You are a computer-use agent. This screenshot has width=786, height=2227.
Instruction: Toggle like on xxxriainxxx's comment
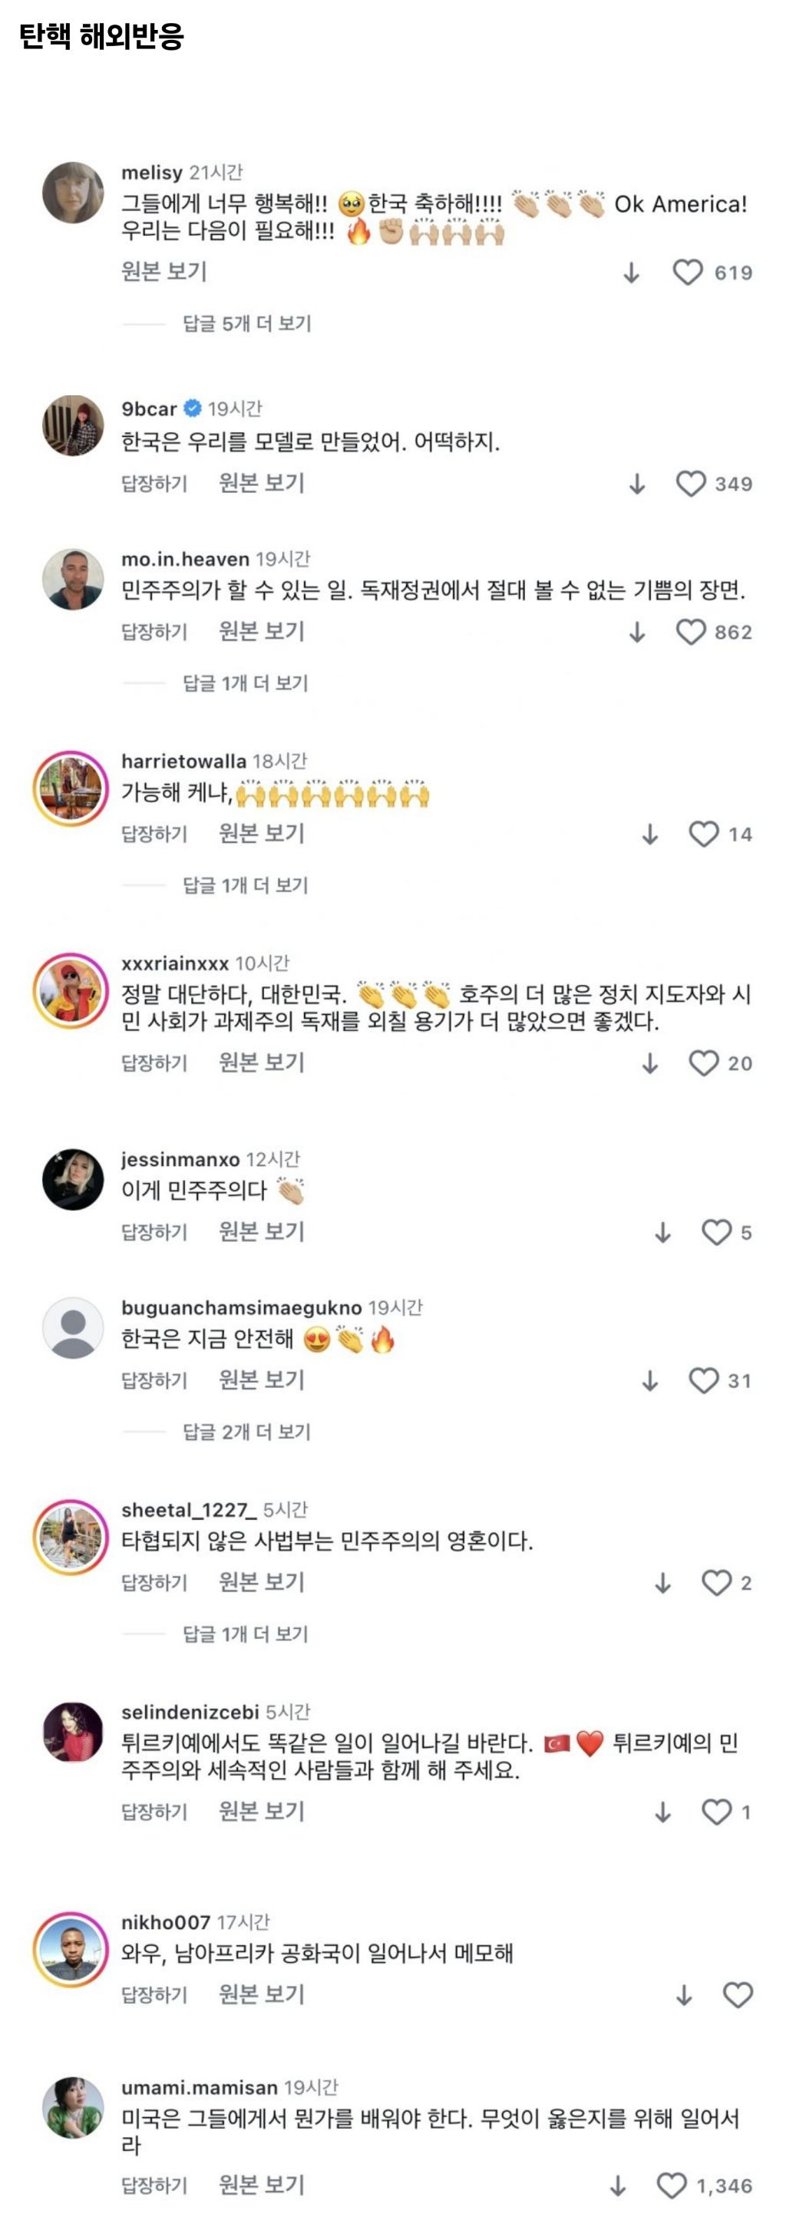[x=704, y=1062]
